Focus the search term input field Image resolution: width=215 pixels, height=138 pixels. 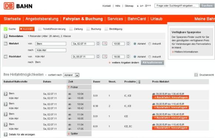[176, 6]
